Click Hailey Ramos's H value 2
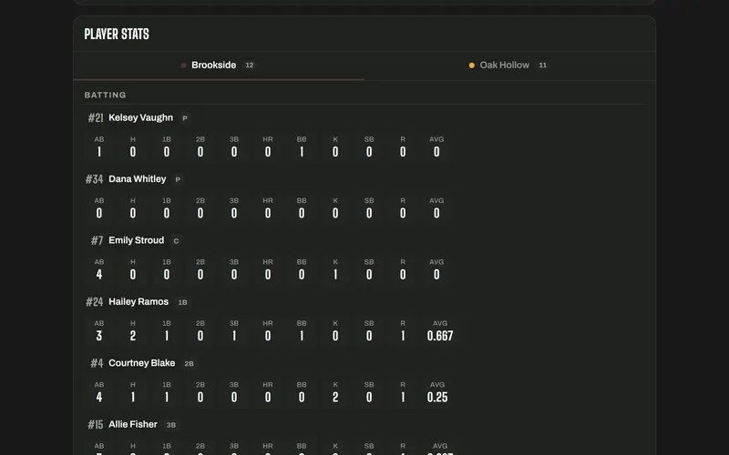The height and width of the screenshot is (455, 729). [132, 336]
